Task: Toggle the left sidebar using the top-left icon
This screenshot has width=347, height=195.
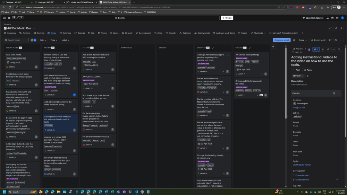Action: pyautogui.click(x=4, y=18)
